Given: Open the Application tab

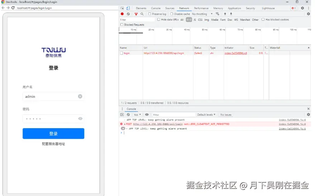Looking at the screenshot, I should pos(234,8).
